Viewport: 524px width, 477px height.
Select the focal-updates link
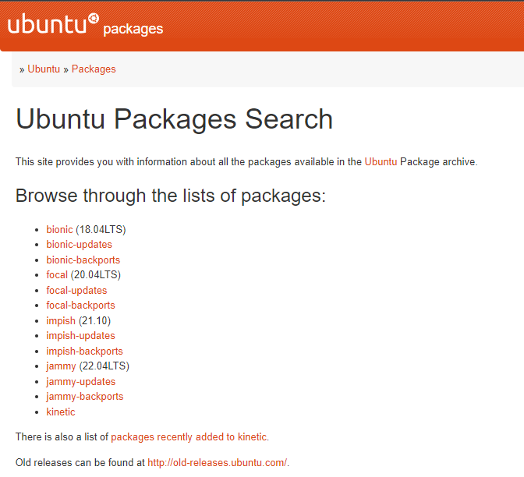coord(76,290)
